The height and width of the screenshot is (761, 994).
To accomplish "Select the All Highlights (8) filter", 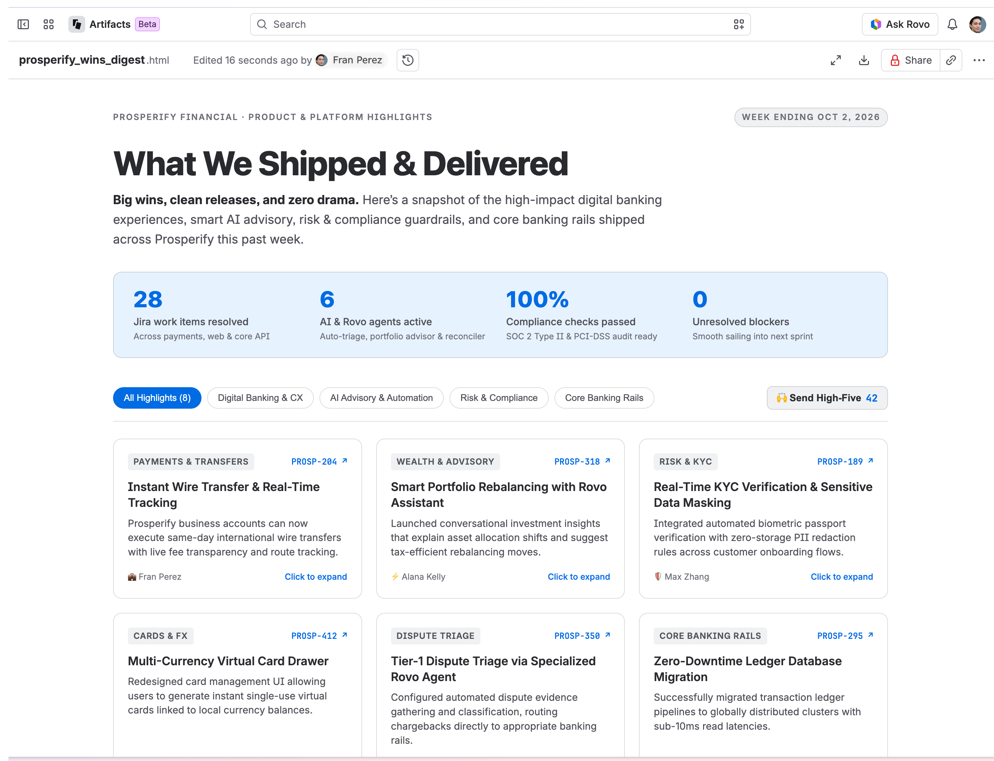I will [157, 398].
